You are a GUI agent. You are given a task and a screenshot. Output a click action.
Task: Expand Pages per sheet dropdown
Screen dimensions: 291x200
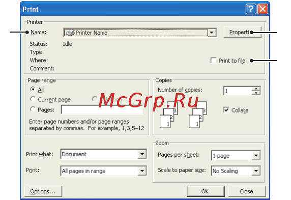click(x=256, y=155)
